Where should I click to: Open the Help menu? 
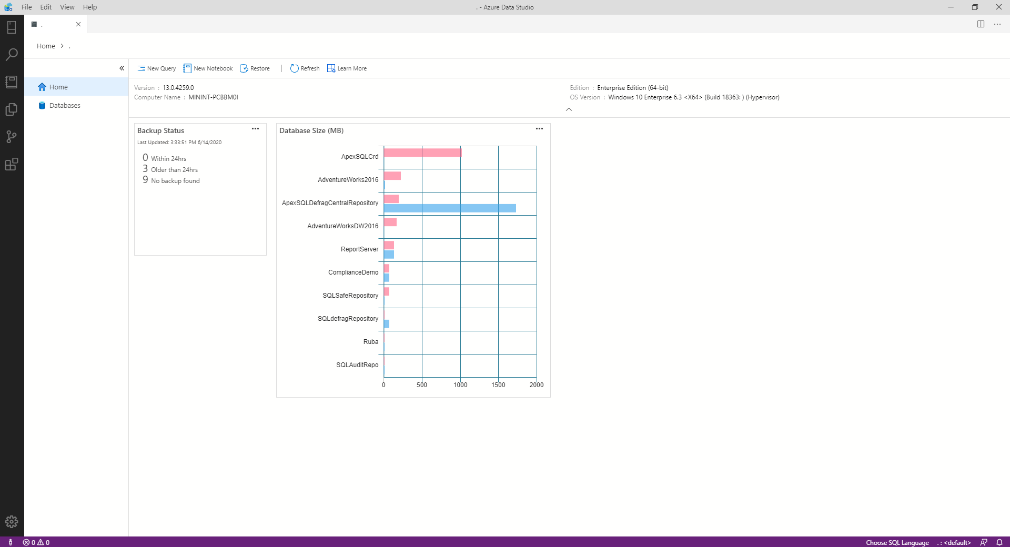tap(90, 7)
